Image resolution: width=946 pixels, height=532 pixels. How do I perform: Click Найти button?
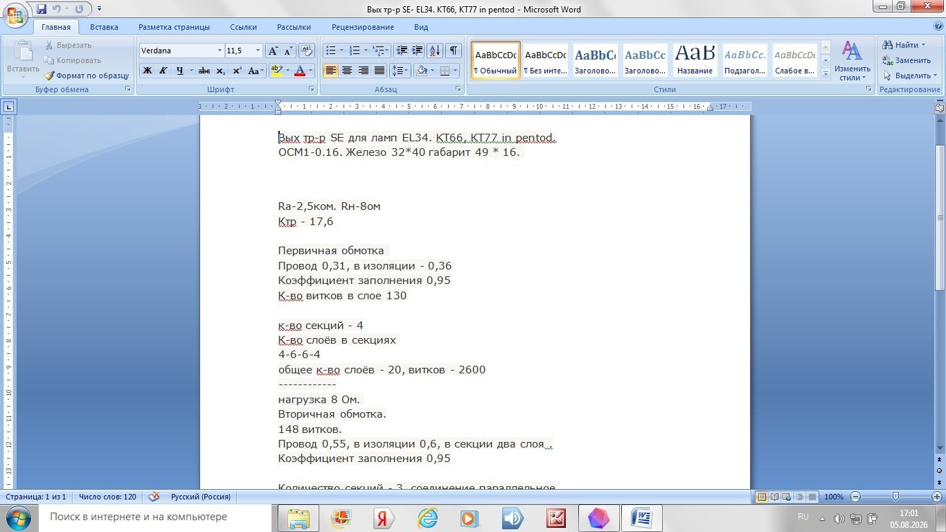[905, 45]
